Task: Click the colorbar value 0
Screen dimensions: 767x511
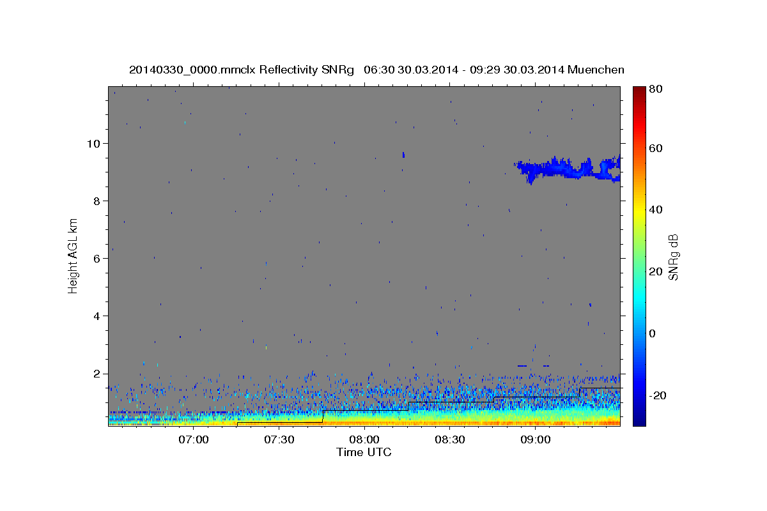Action: 653,333
